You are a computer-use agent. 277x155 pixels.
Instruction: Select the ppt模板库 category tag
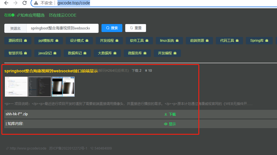point(48,41)
